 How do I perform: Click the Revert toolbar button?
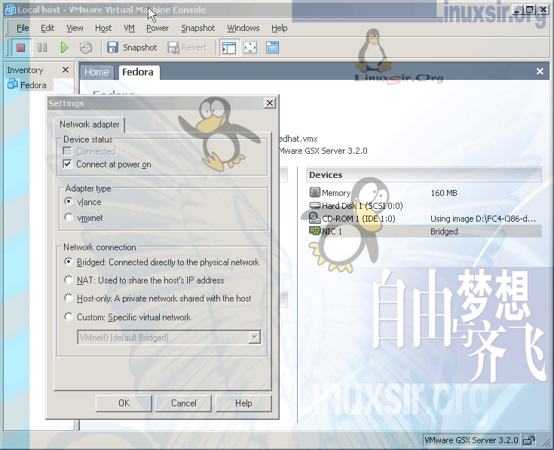[187, 47]
